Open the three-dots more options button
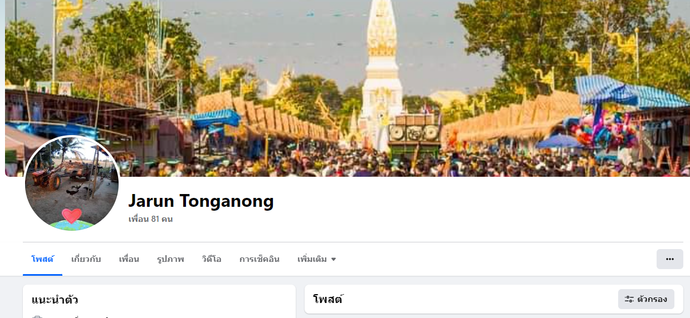The image size is (690, 318). pyautogui.click(x=669, y=259)
